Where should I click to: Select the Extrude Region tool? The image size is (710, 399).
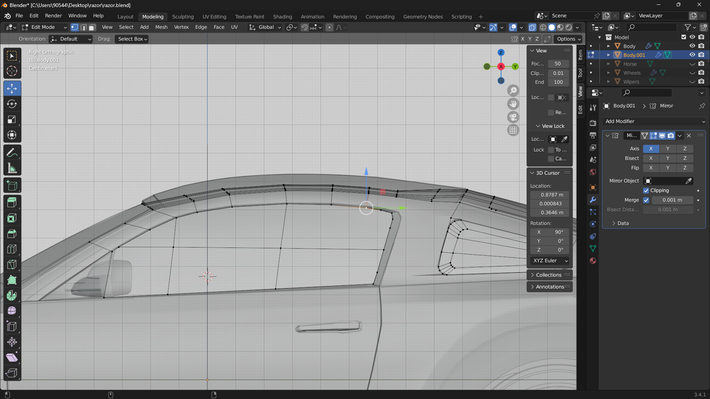pos(12,202)
